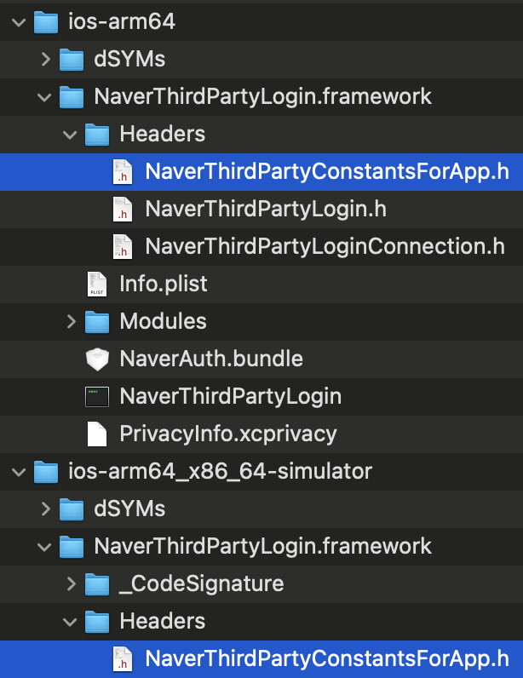Click the PLIST file icon for Info.plist
523x678 pixels.
click(x=97, y=284)
